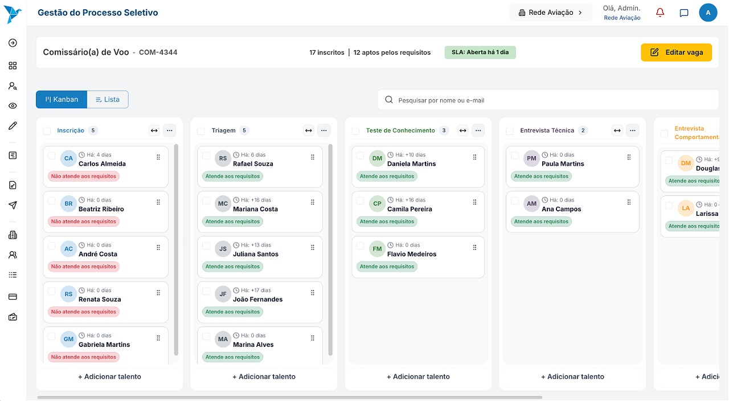Select the checkbox on Rafael Souza's card
Screen dimensions: 729x401
(x=206, y=154)
